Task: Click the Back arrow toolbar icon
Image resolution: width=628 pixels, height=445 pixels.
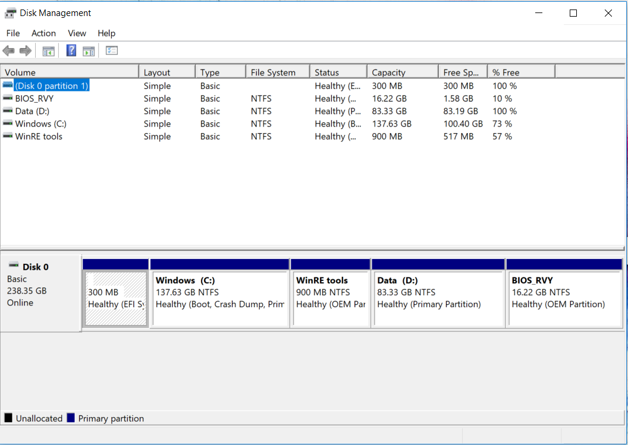Action: click(x=8, y=51)
